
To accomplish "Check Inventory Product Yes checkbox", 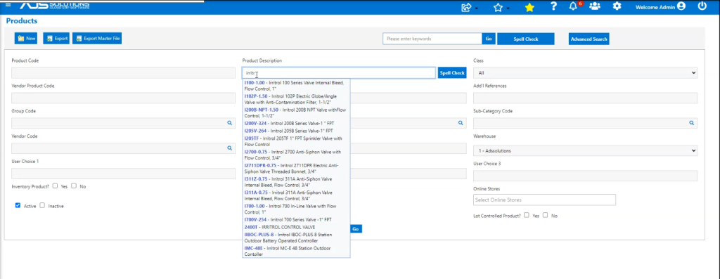I will click(55, 186).
